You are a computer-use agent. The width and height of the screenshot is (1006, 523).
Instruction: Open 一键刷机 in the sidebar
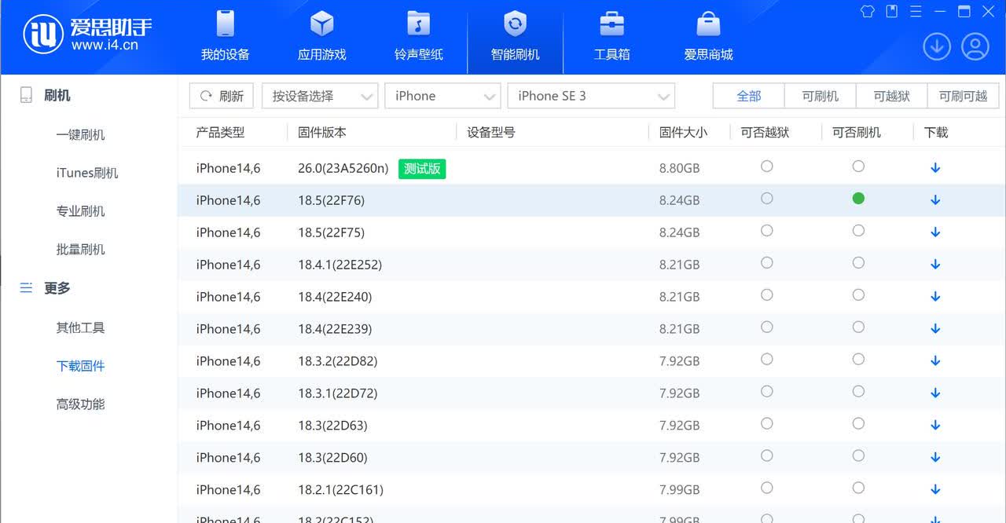80,135
